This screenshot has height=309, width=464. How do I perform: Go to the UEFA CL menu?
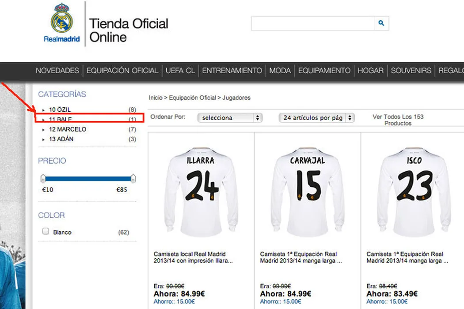[180, 71]
